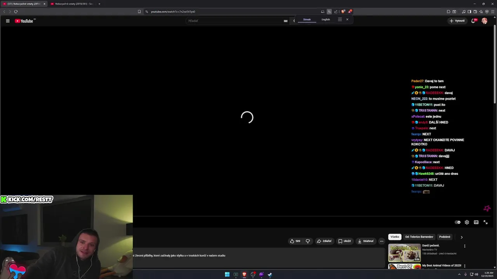Open the browser main menu icon
Image resolution: width=497 pixels, height=279 pixels.
(492, 12)
